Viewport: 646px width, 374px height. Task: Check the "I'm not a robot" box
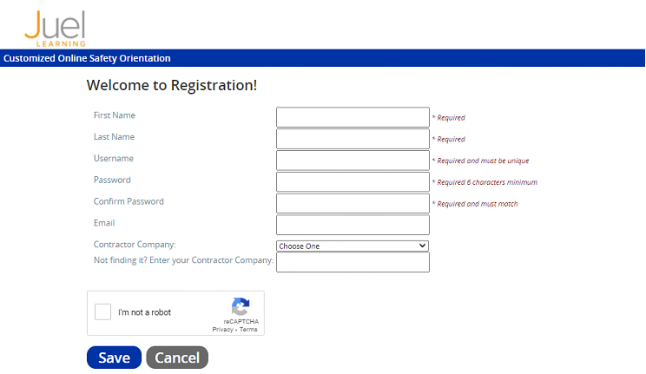coord(103,312)
